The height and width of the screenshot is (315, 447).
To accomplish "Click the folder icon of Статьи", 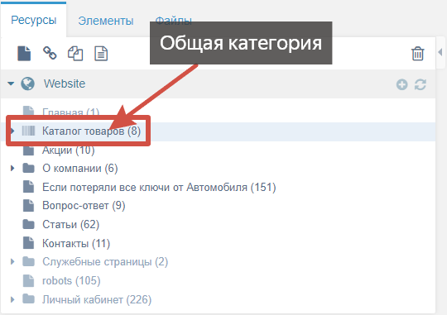I will 28,224.
